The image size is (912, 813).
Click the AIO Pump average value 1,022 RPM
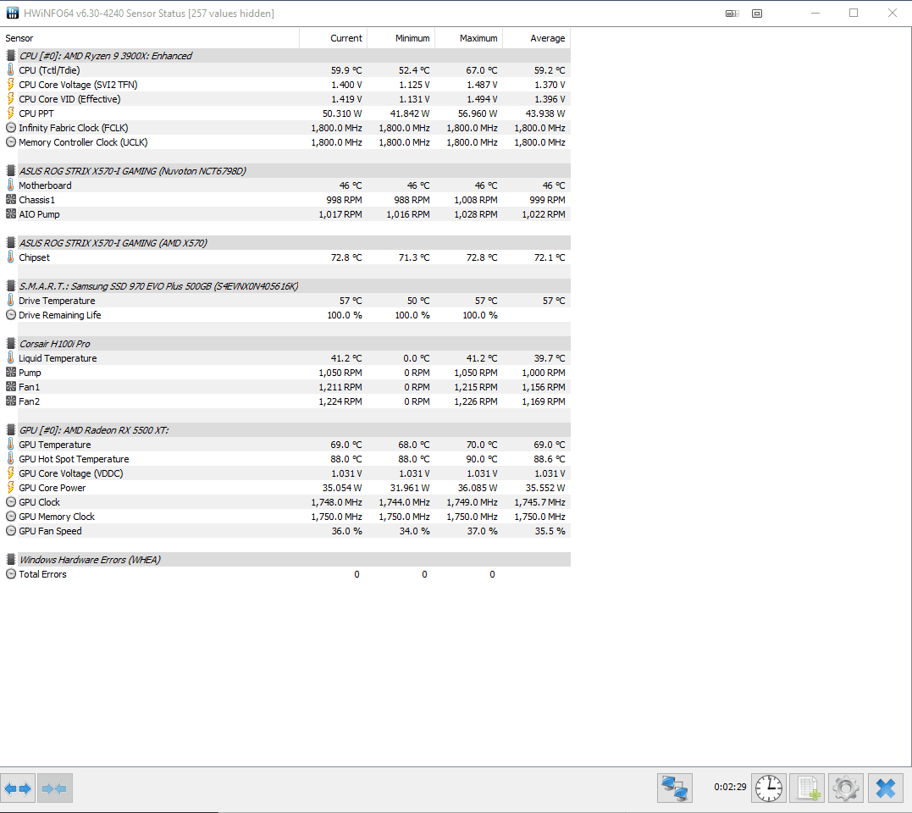544,214
